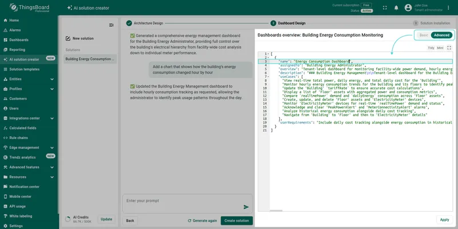Click the name line in JSON editor
This screenshot has width=458, height=229.
pyautogui.click(x=355, y=61)
